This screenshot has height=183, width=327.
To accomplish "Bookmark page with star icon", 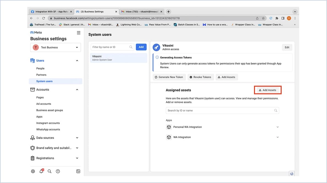I will click(264, 18).
